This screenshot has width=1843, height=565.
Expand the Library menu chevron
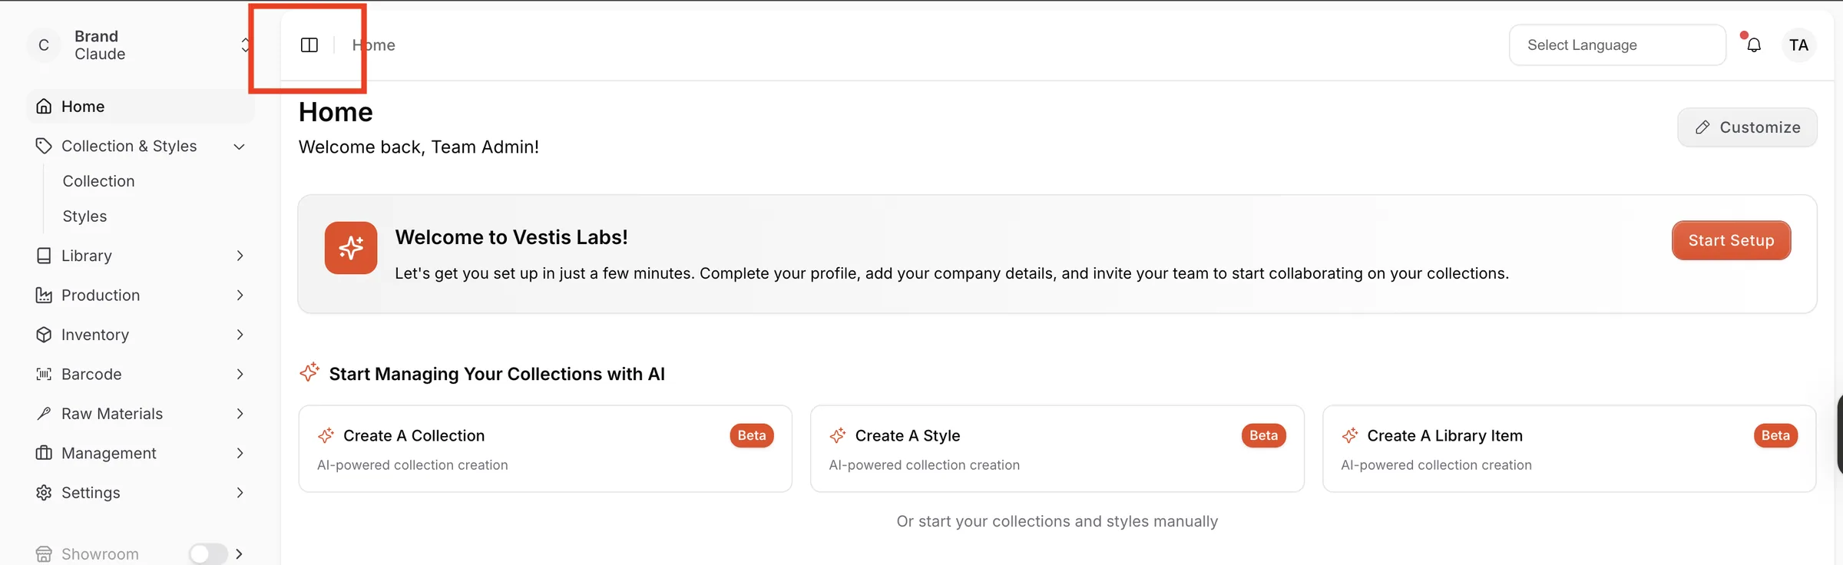coord(240,256)
